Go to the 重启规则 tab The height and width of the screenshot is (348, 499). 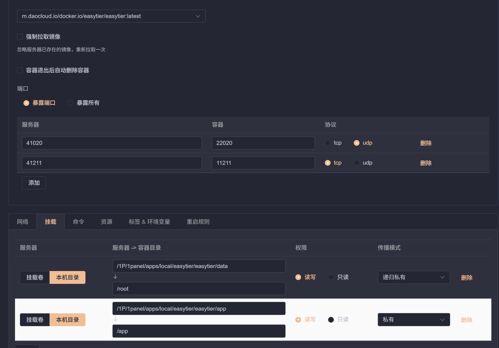(x=198, y=222)
